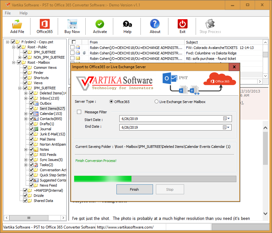Select the Live Exchange Server Mailbox radio button

[157, 101]
